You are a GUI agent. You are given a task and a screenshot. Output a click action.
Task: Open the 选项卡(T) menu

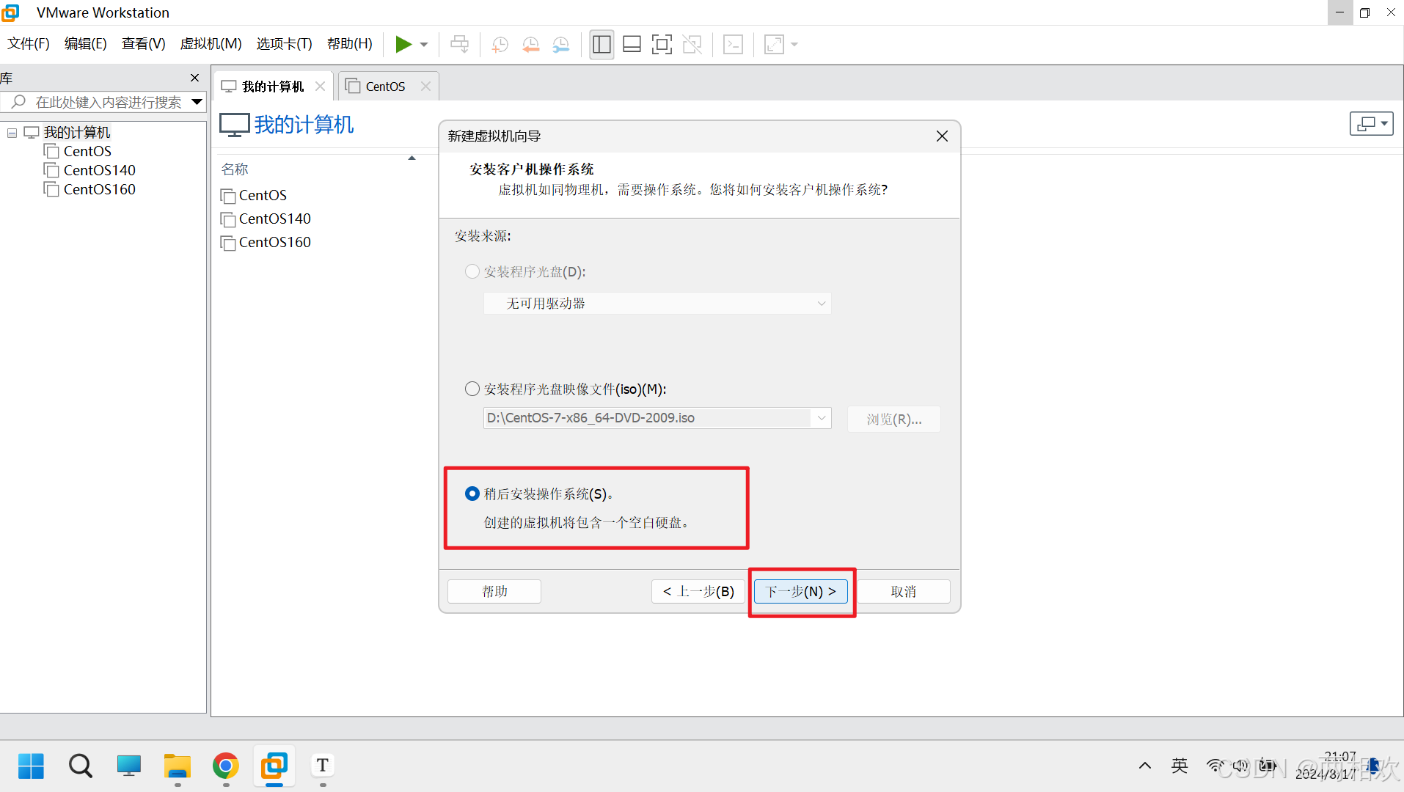pyautogui.click(x=284, y=44)
